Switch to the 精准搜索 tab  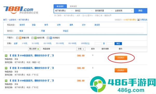click(60, 6)
